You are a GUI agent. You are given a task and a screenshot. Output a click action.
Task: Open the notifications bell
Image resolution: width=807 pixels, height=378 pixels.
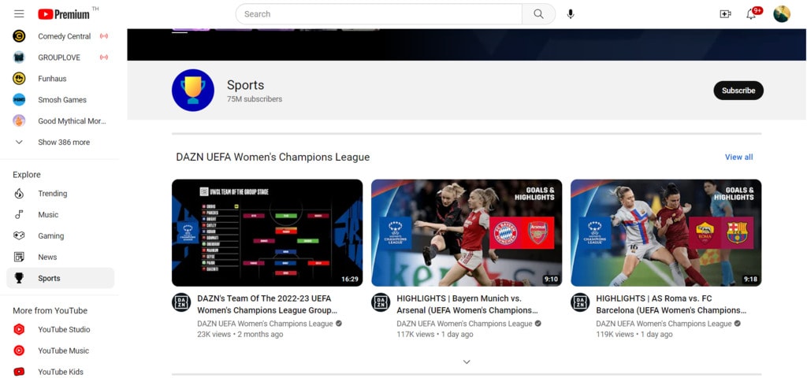(751, 14)
